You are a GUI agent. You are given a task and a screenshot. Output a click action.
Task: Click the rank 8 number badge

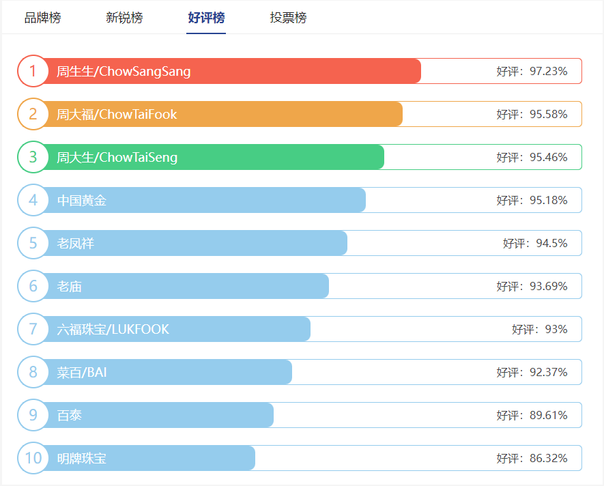pos(33,372)
